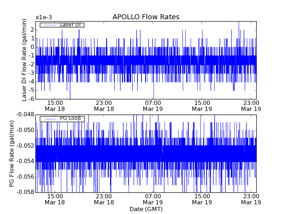Click the 2 tick on Laser DI axis
The height and width of the screenshot is (214, 285).
(x=32, y=30)
